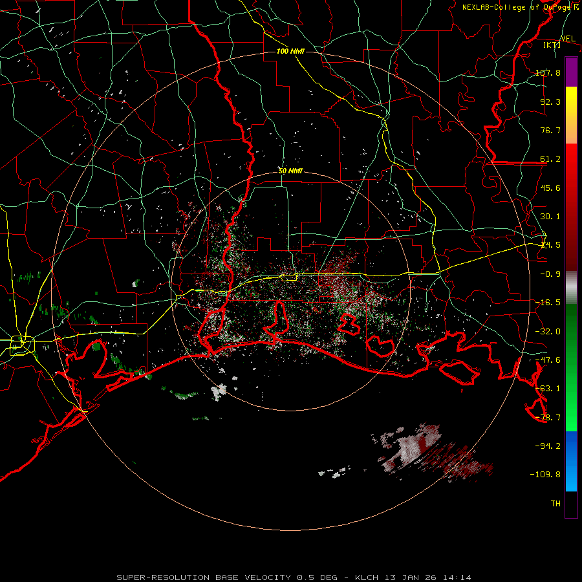Click the gray near-zero segment of color bar
Screen dimensions: 582x582
[571, 288]
